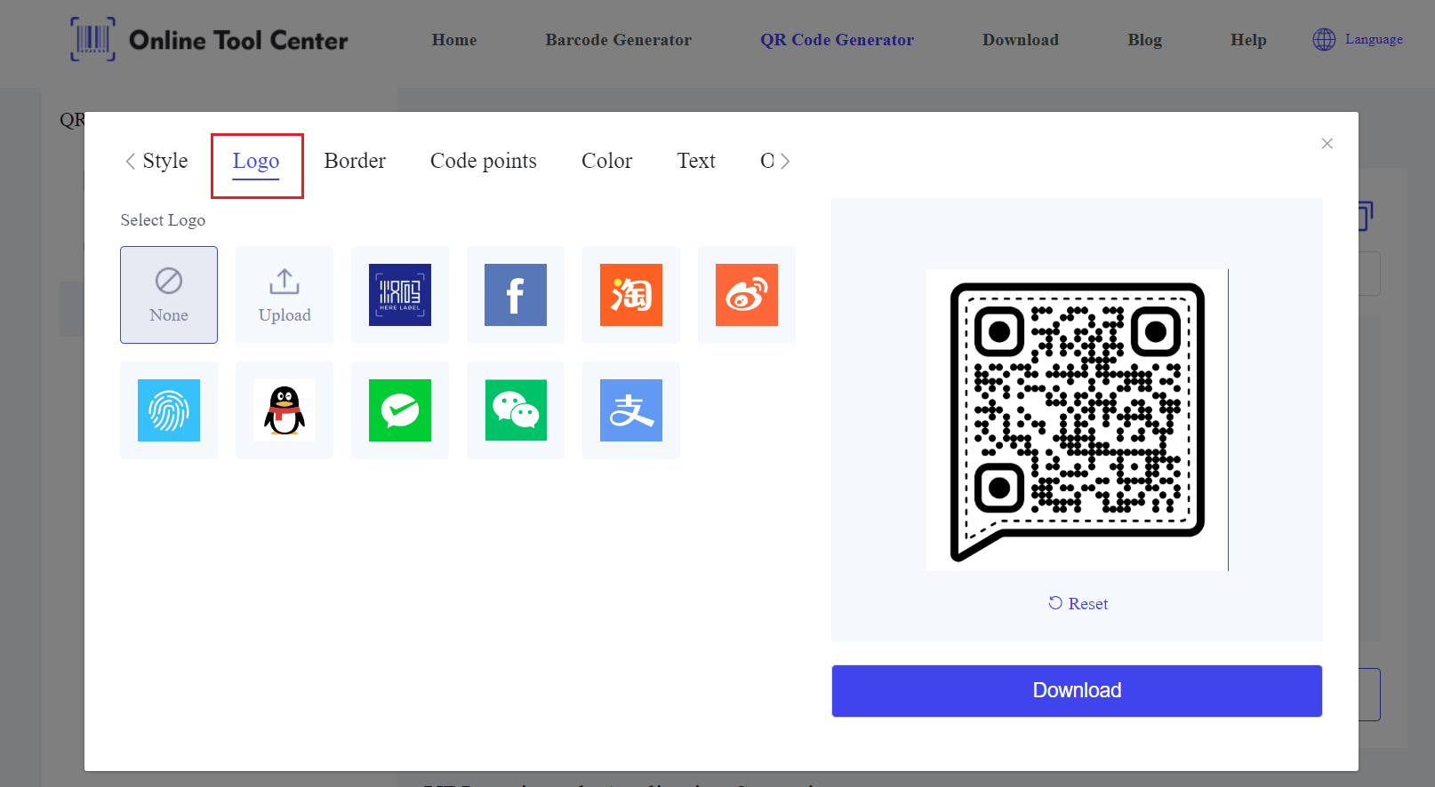Viewport: 1435px width, 787px height.
Task: Go to the Home page
Action: pyautogui.click(x=454, y=39)
